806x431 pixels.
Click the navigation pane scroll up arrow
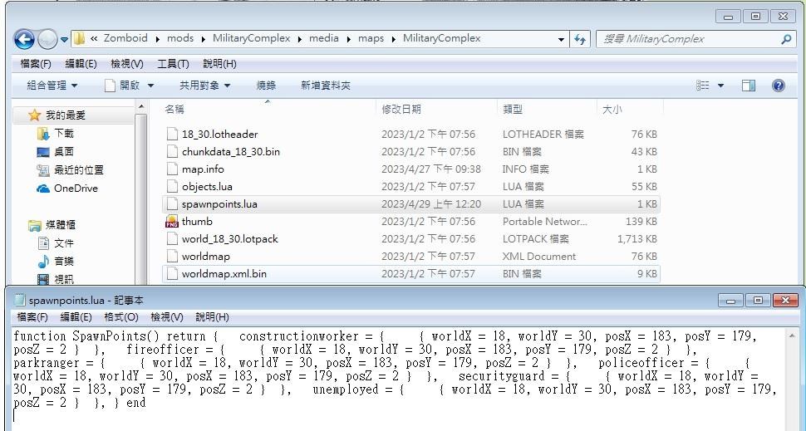click(141, 107)
